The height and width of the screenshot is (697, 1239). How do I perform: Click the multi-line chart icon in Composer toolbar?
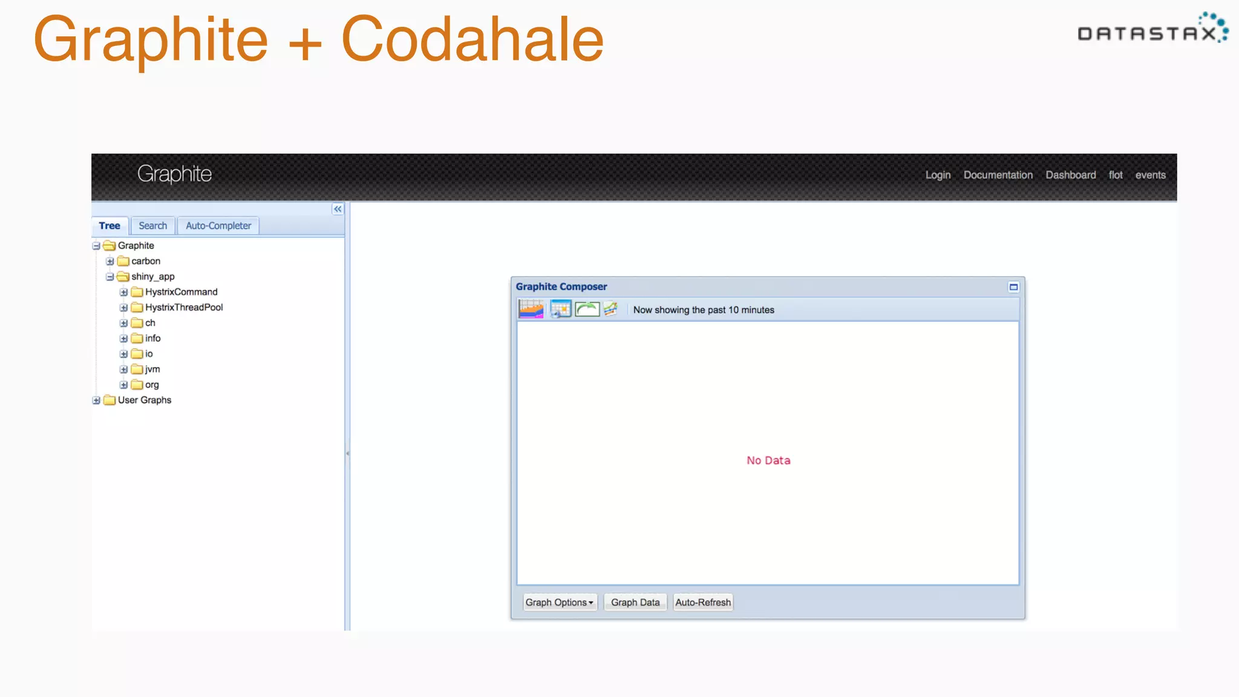point(610,309)
